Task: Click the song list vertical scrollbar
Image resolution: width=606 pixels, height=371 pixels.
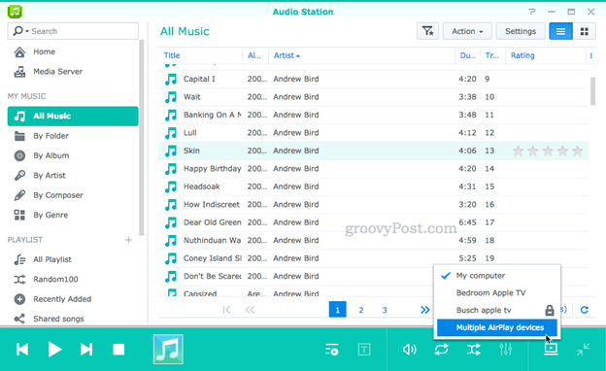Action: pos(592,91)
